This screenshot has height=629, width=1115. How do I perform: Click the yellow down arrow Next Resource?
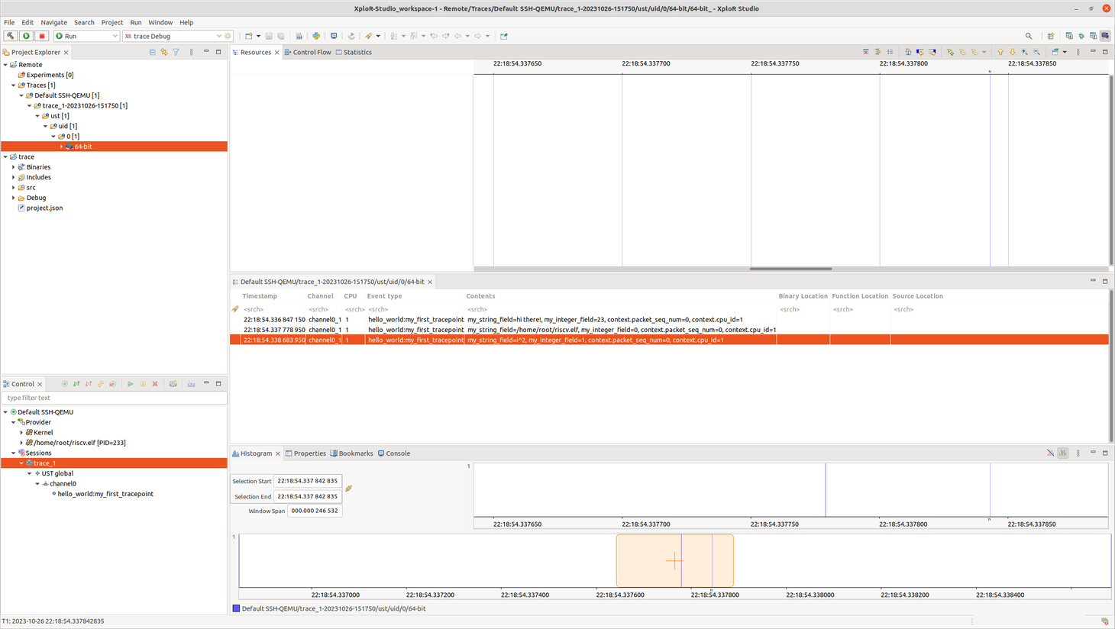click(1013, 52)
